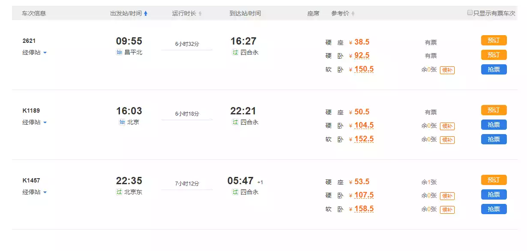Enable only show trains with tickets checkbox
Image resolution: width=527 pixels, height=251 pixels.
[470, 13]
